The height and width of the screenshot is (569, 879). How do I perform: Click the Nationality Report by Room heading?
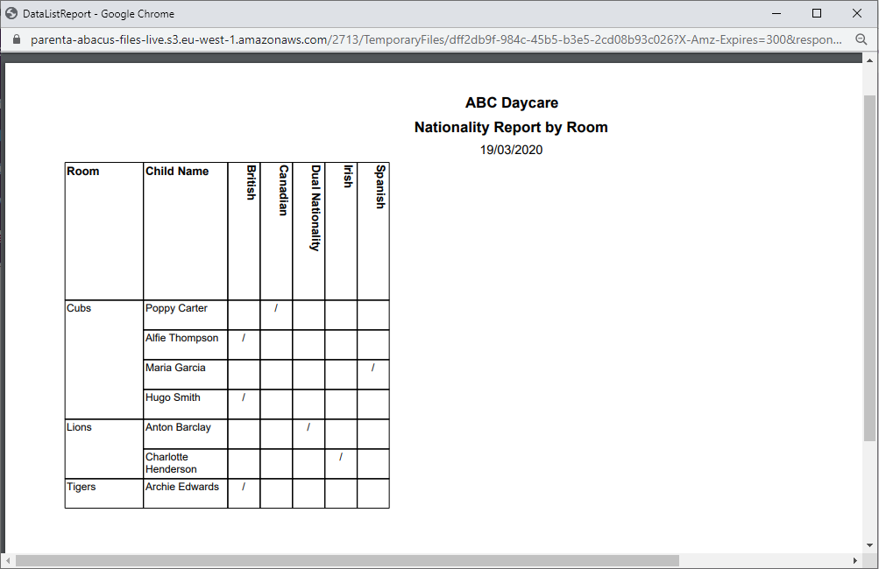click(511, 127)
